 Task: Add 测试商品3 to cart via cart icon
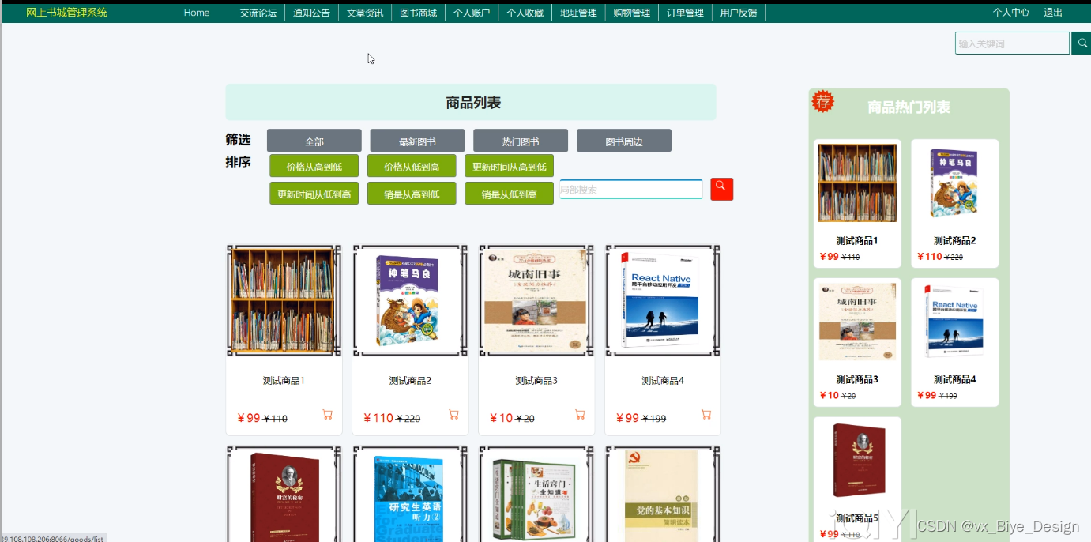580,415
